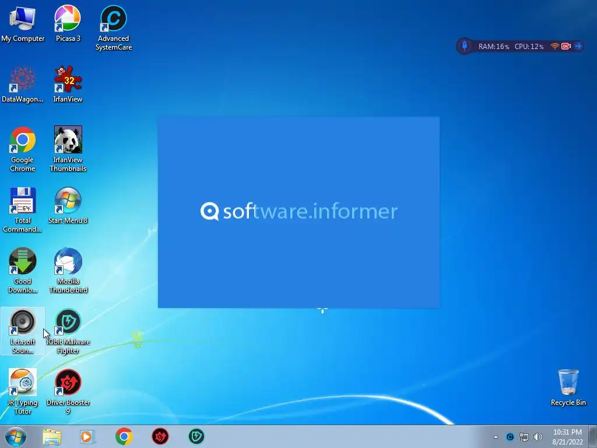
Task: Click the Advanced SystemCare tray icon
Action: tap(510, 437)
